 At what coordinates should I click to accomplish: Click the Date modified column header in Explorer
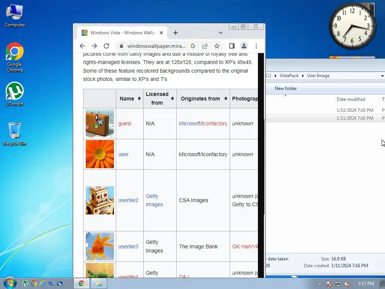pyautogui.click(x=356, y=99)
